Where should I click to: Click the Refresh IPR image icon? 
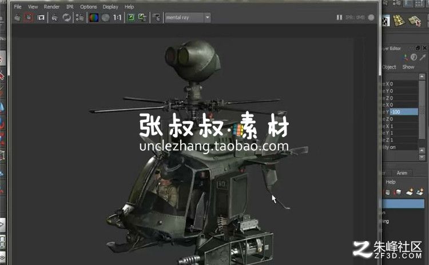(x=66, y=18)
